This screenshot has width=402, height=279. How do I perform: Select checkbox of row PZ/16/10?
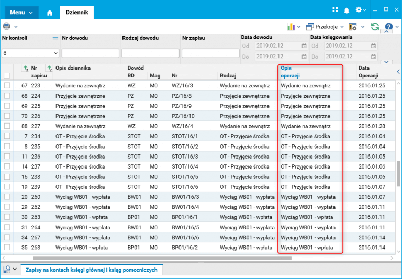click(x=7, y=116)
